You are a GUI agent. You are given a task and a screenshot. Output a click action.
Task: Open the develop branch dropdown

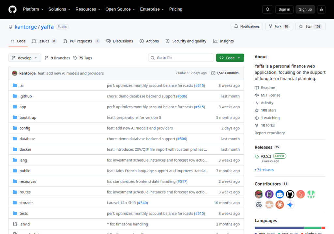click(25, 58)
